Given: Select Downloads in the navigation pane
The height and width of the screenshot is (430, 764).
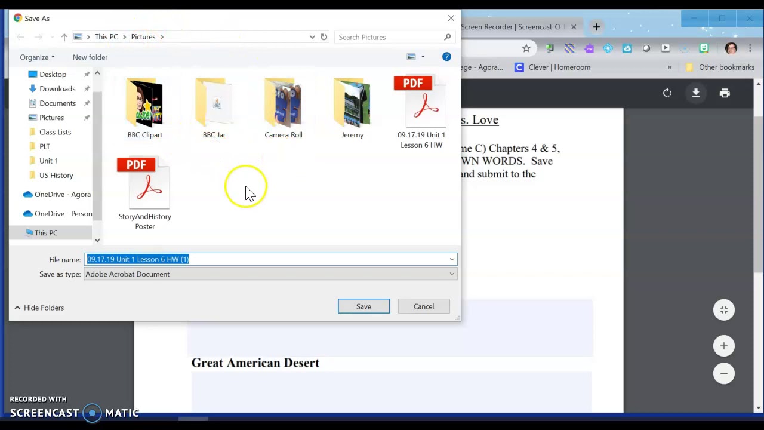Looking at the screenshot, I should coord(57,89).
